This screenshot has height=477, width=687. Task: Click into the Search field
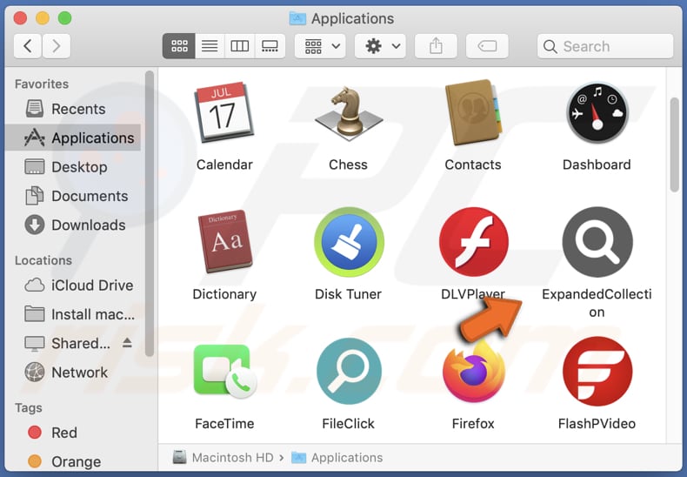[x=605, y=46]
